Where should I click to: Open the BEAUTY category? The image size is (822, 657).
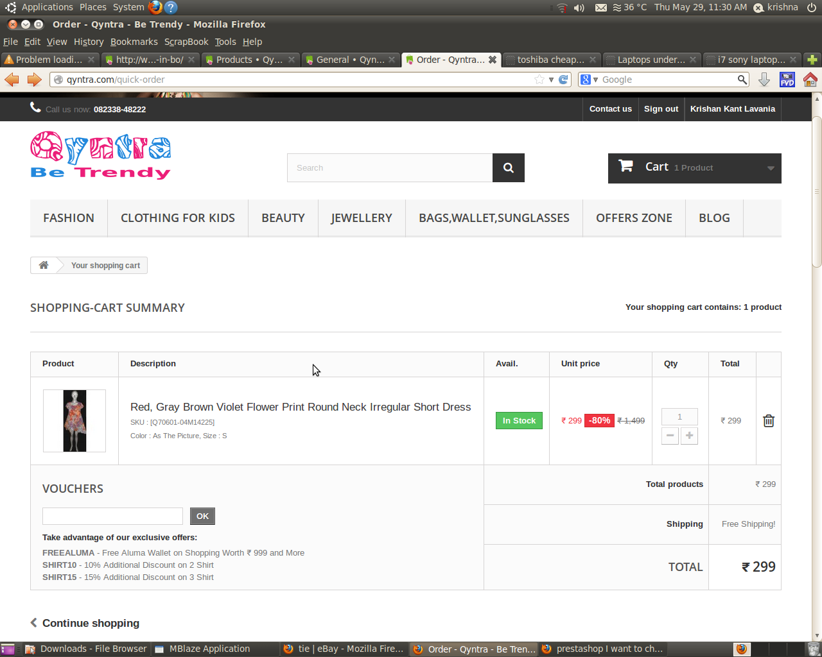pos(283,218)
